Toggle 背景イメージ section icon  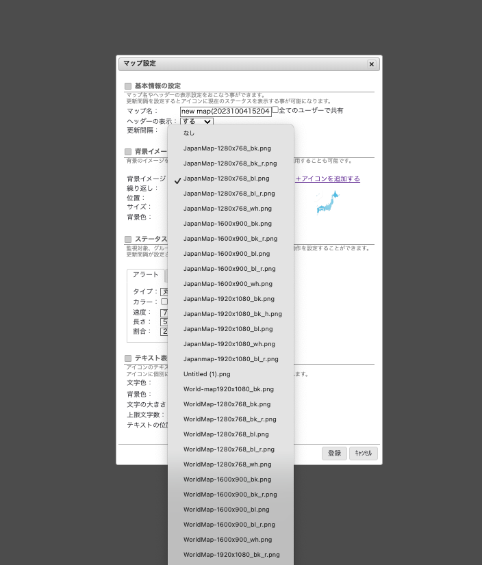128,152
